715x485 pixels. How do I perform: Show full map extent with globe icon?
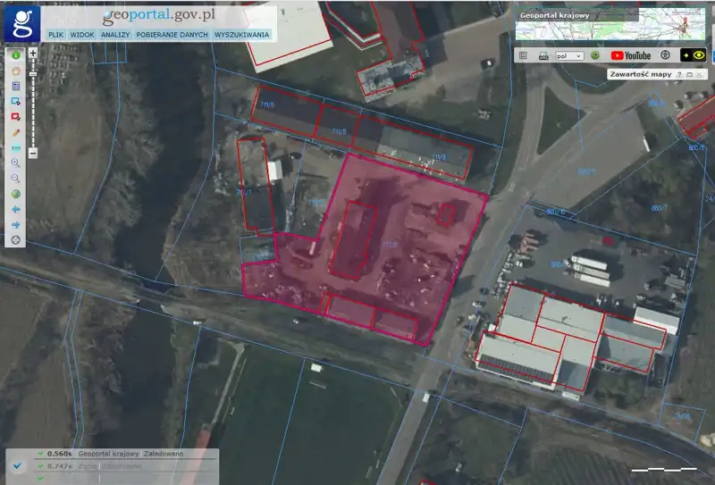pyautogui.click(x=15, y=194)
